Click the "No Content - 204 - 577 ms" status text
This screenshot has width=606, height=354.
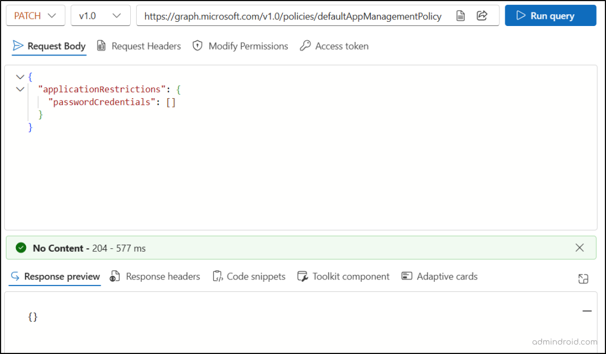point(89,248)
